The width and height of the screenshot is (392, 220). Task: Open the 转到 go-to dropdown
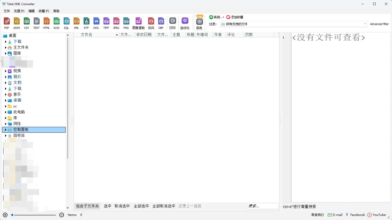coord(216,17)
